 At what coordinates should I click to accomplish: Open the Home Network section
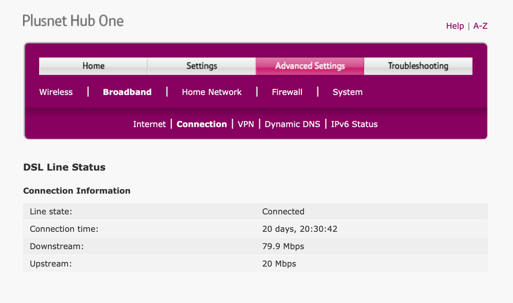(x=212, y=92)
